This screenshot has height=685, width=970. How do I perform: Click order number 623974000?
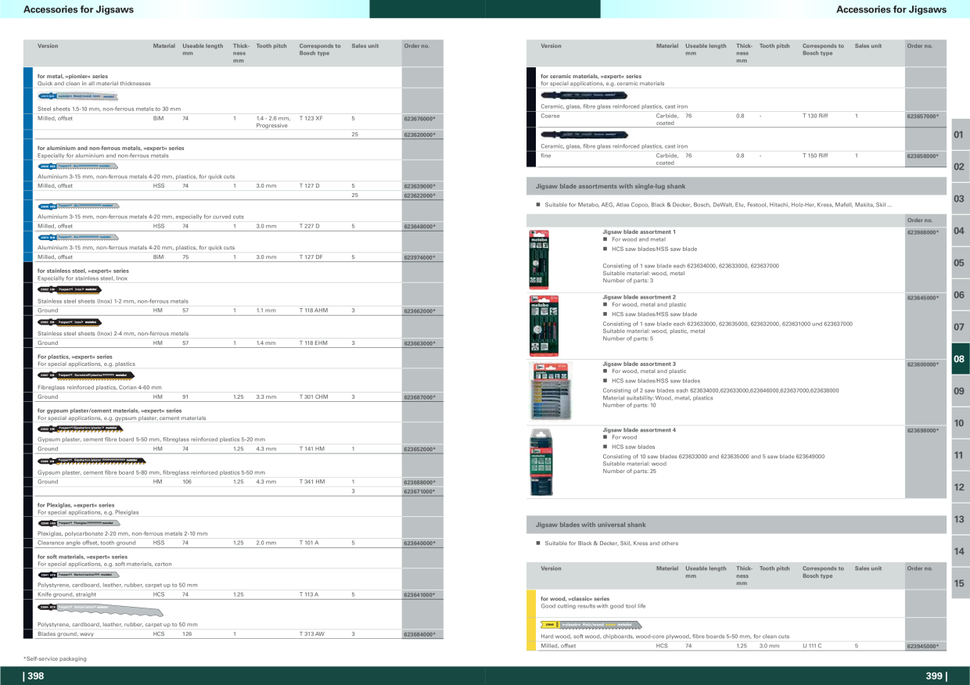419,257
